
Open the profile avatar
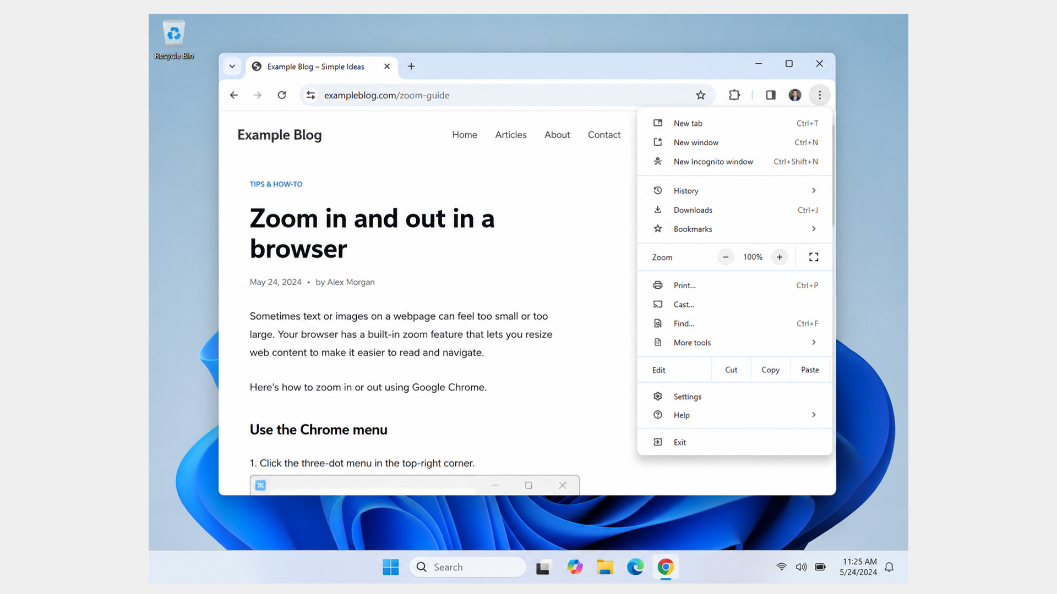[x=795, y=95]
